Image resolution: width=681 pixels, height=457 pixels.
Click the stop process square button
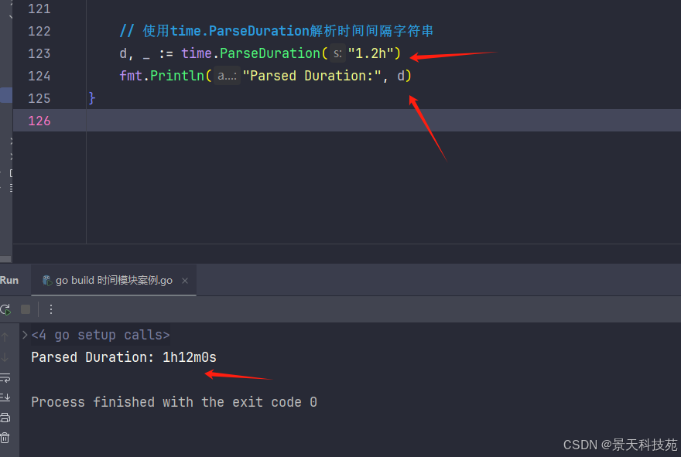coord(26,309)
